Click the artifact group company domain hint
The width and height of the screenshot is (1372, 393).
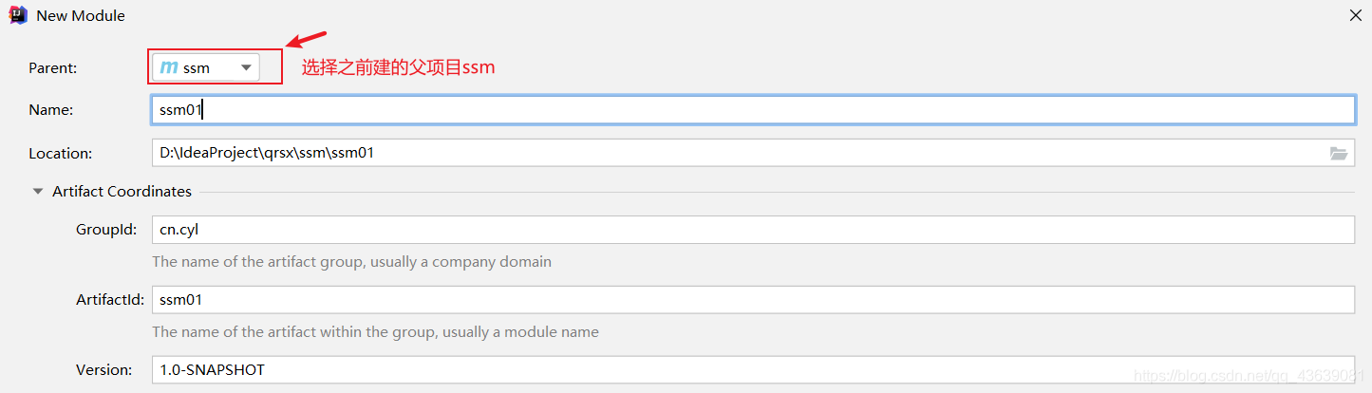point(351,261)
